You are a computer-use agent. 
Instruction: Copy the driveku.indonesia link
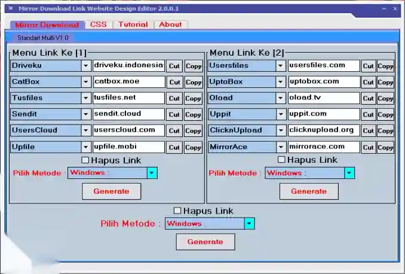click(x=194, y=66)
